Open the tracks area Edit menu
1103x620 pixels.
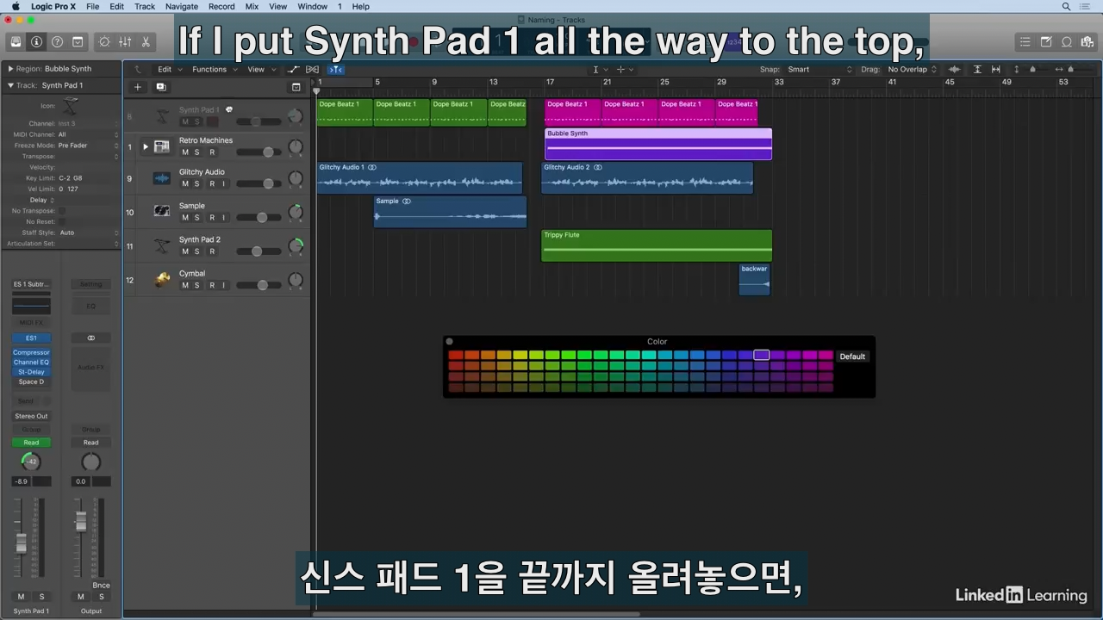point(168,69)
